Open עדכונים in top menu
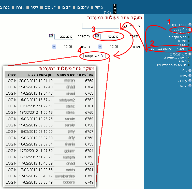192x189 pixels. tap(83, 7)
